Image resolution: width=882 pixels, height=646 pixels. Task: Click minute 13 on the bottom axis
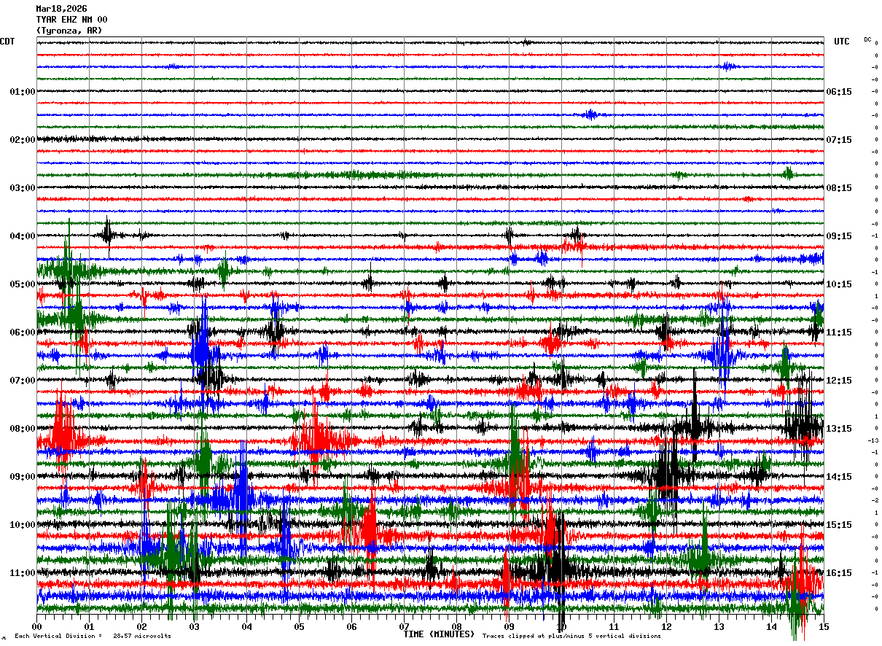(x=719, y=626)
